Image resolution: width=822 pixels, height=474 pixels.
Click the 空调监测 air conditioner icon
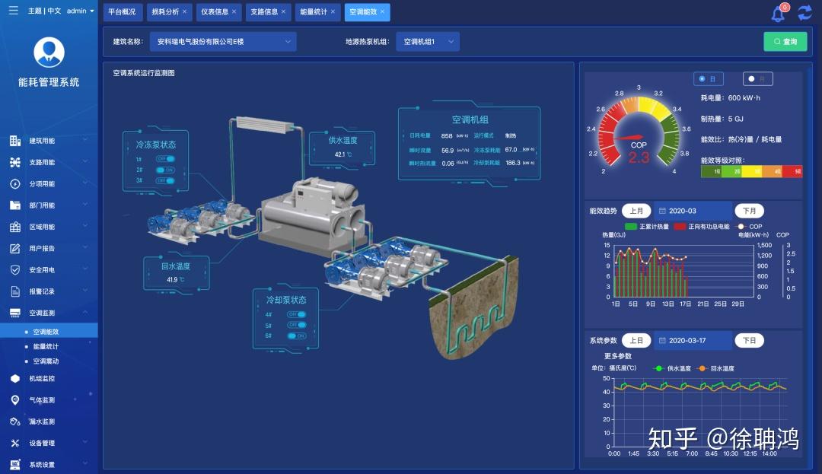tap(15, 313)
